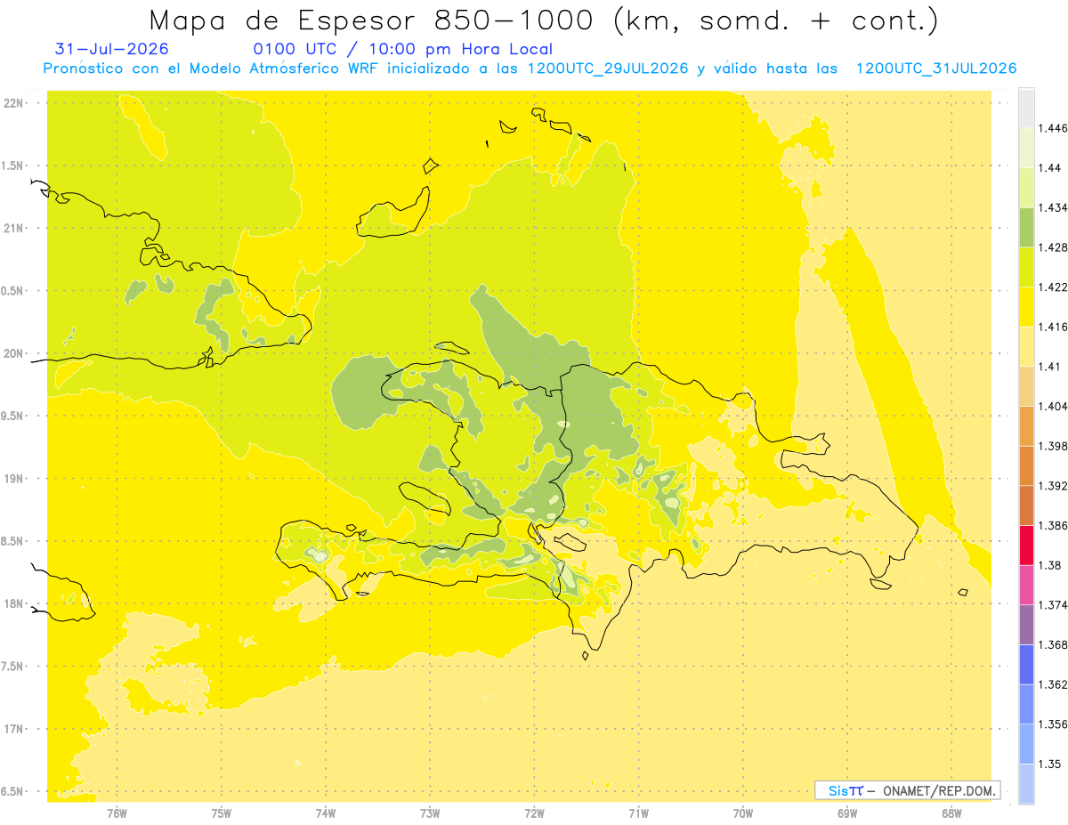Click the bright yellow 1.416–1.422 colorbar segment
1068x825 pixels.
click(1026, 307)
